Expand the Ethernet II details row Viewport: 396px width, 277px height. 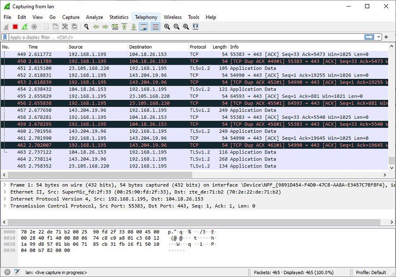click(x=4, y=192)
